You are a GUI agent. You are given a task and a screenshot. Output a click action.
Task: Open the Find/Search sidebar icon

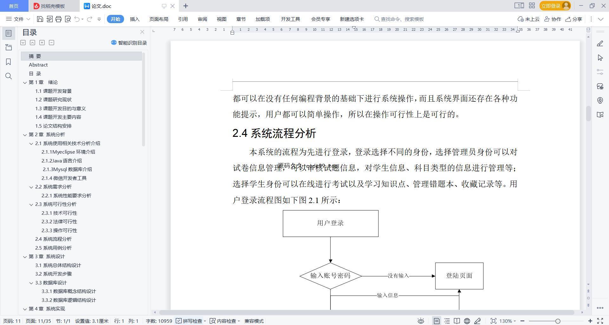[x=9, y=76]
